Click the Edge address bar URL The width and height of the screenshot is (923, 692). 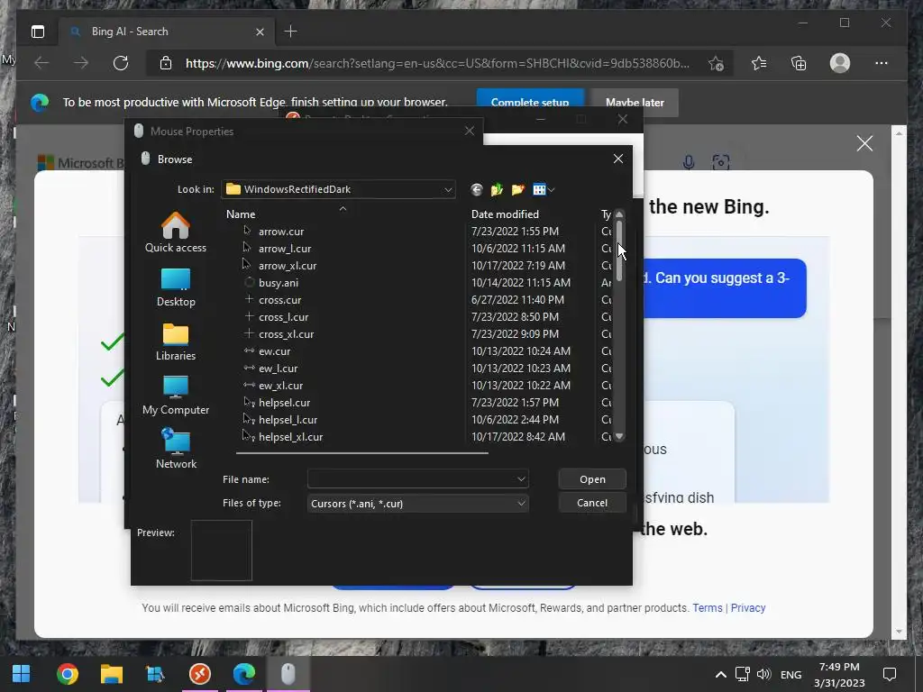click(x=437, y=63)
